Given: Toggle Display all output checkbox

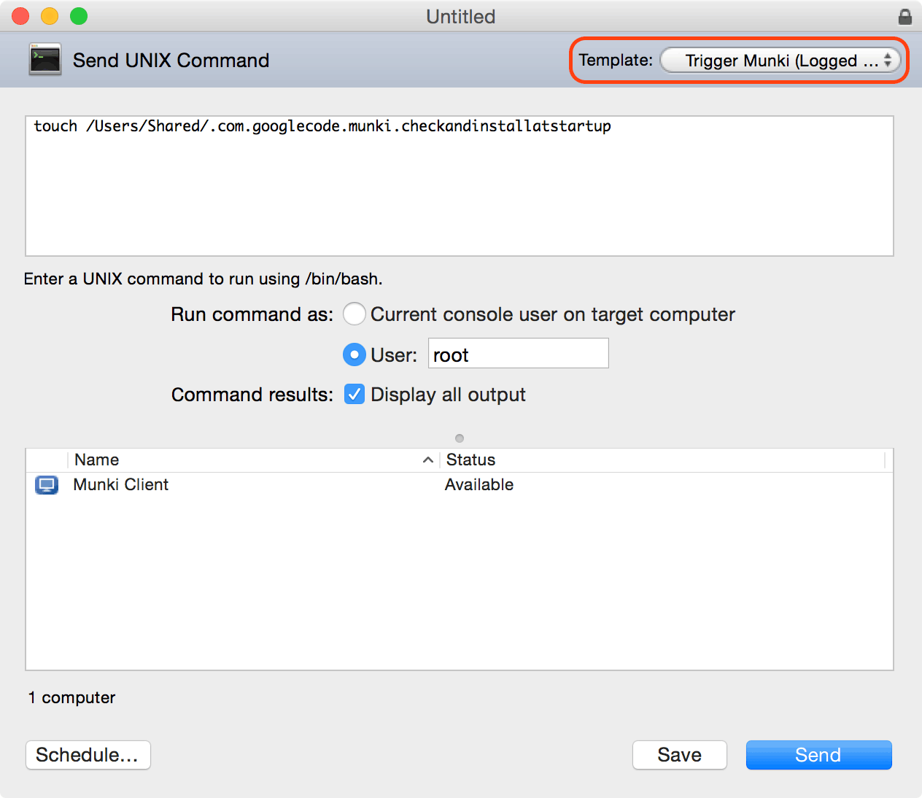Looking at the screenshot, I should coord(355,395).
